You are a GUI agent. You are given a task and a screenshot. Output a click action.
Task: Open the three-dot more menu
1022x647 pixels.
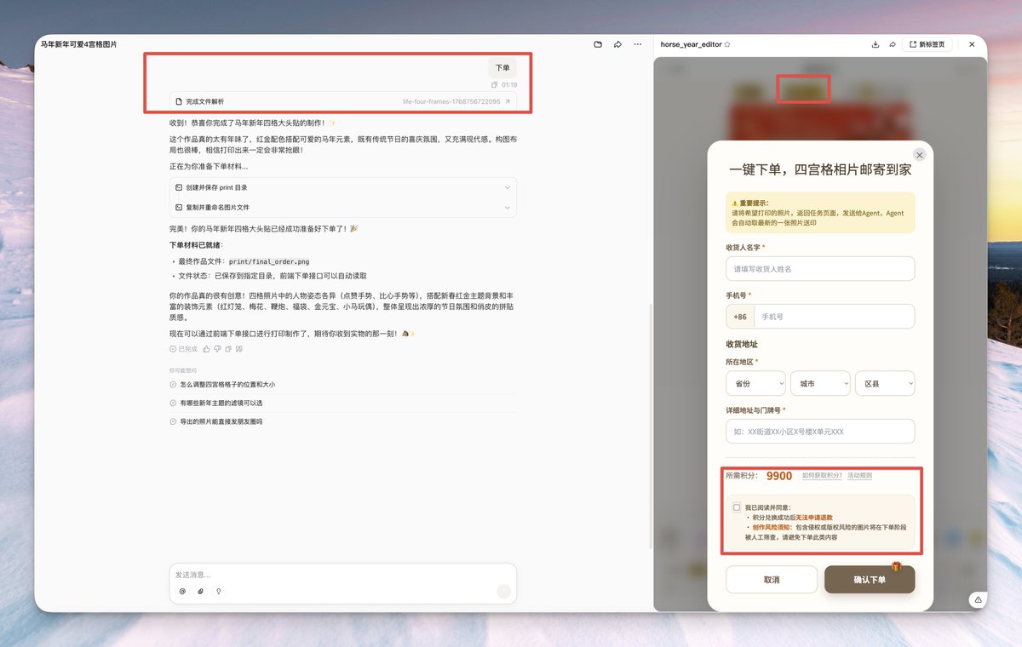pos(637,44)
